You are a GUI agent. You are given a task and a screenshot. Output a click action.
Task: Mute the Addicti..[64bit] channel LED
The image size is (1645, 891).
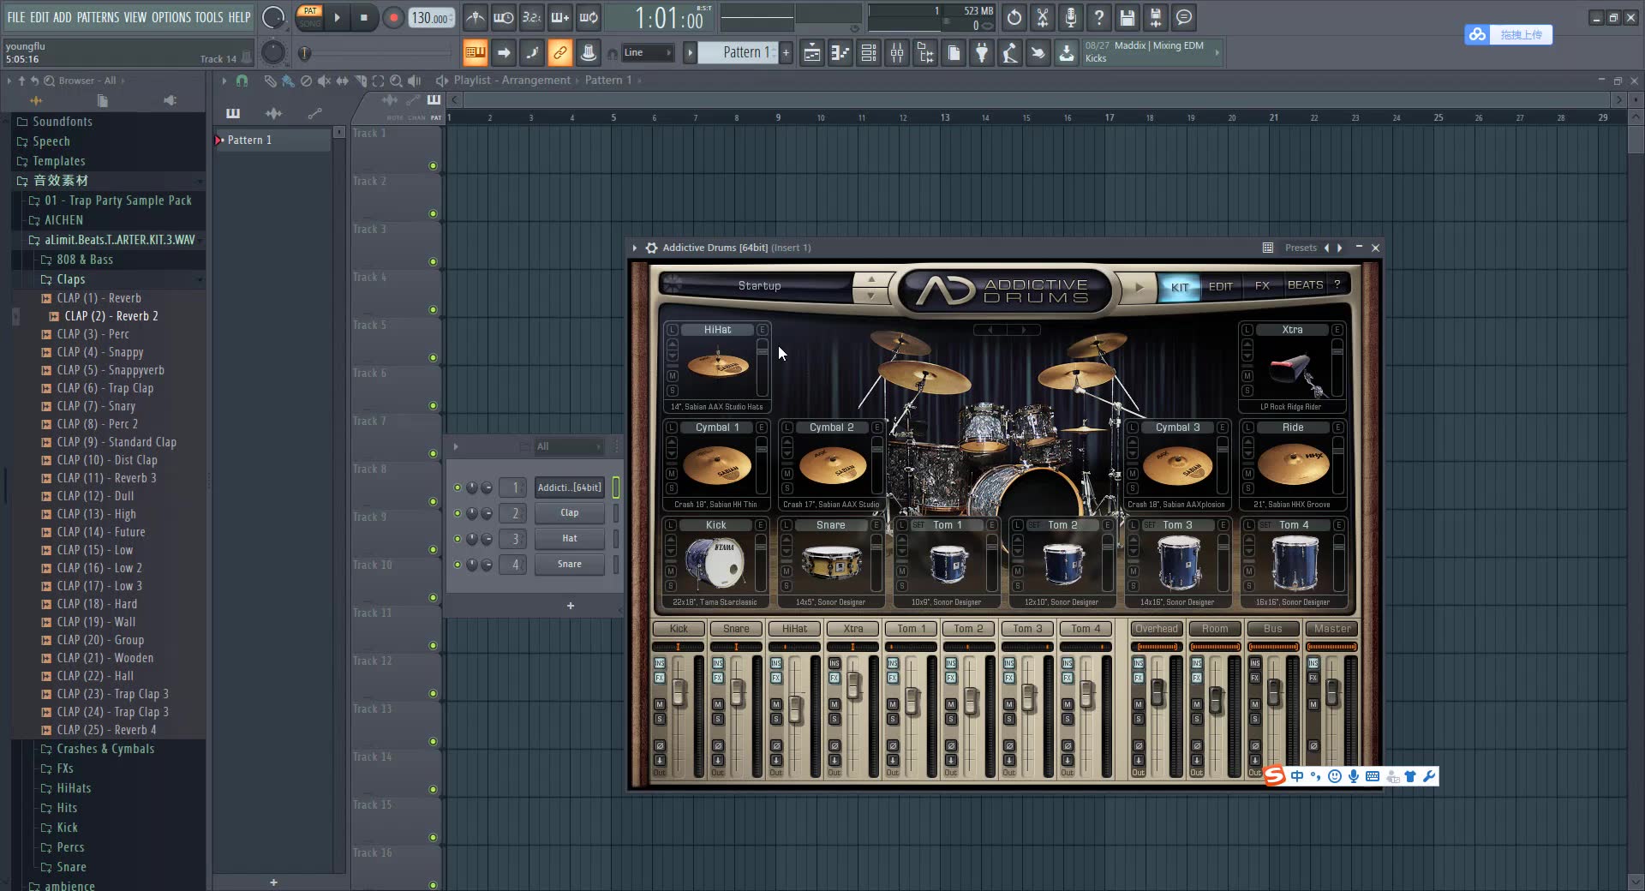pos(458,487)
